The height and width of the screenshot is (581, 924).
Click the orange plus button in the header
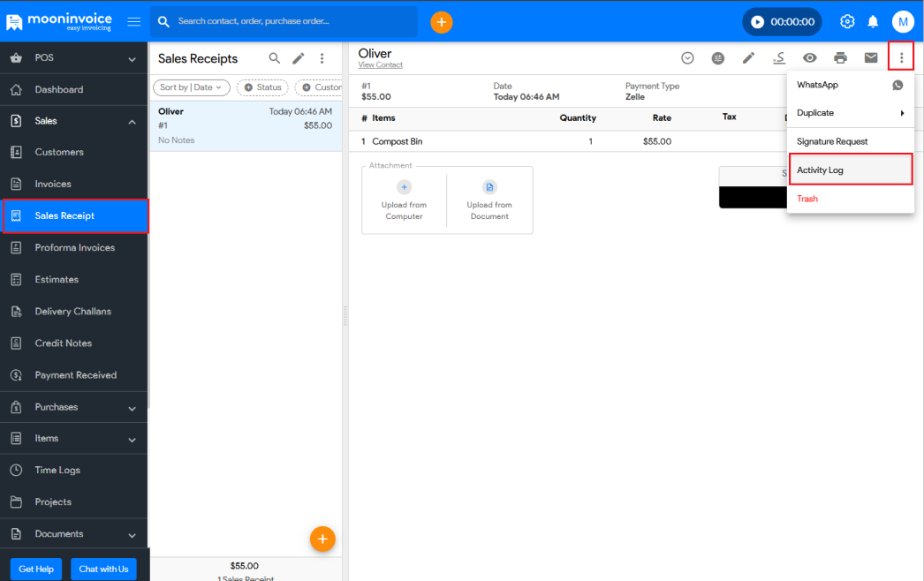pyautogui.click(x=442, y=22)
